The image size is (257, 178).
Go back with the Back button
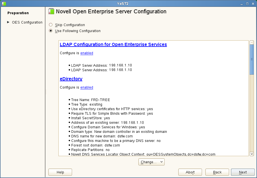[217, 172]
